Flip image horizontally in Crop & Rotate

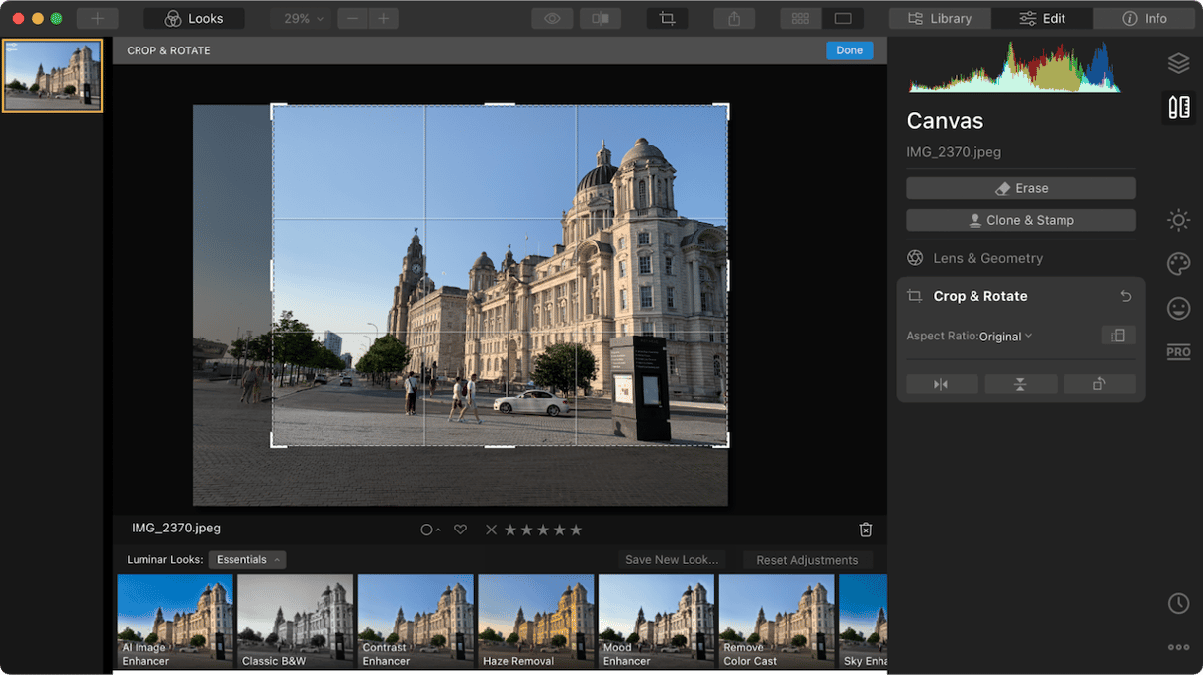coord(942,384)
